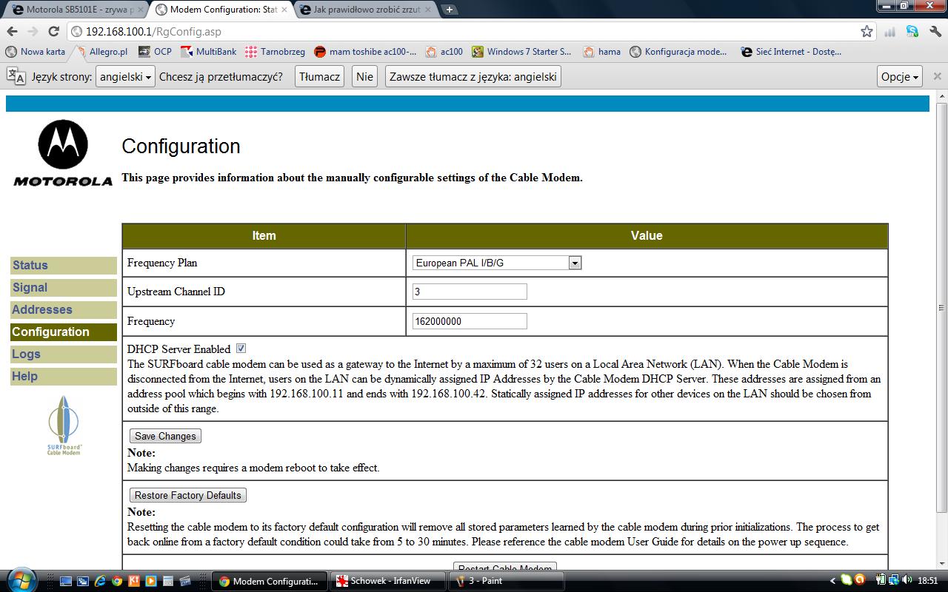Open the signal bars extension icon
Screen dimensions: 948x592
[x=890, y=32]
